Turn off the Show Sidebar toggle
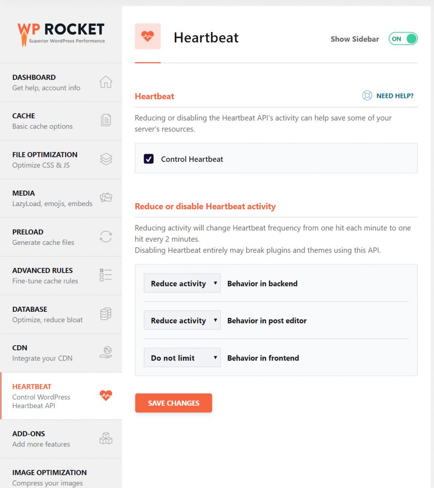Screen dimensions: 434x488 tap(403, 39)
